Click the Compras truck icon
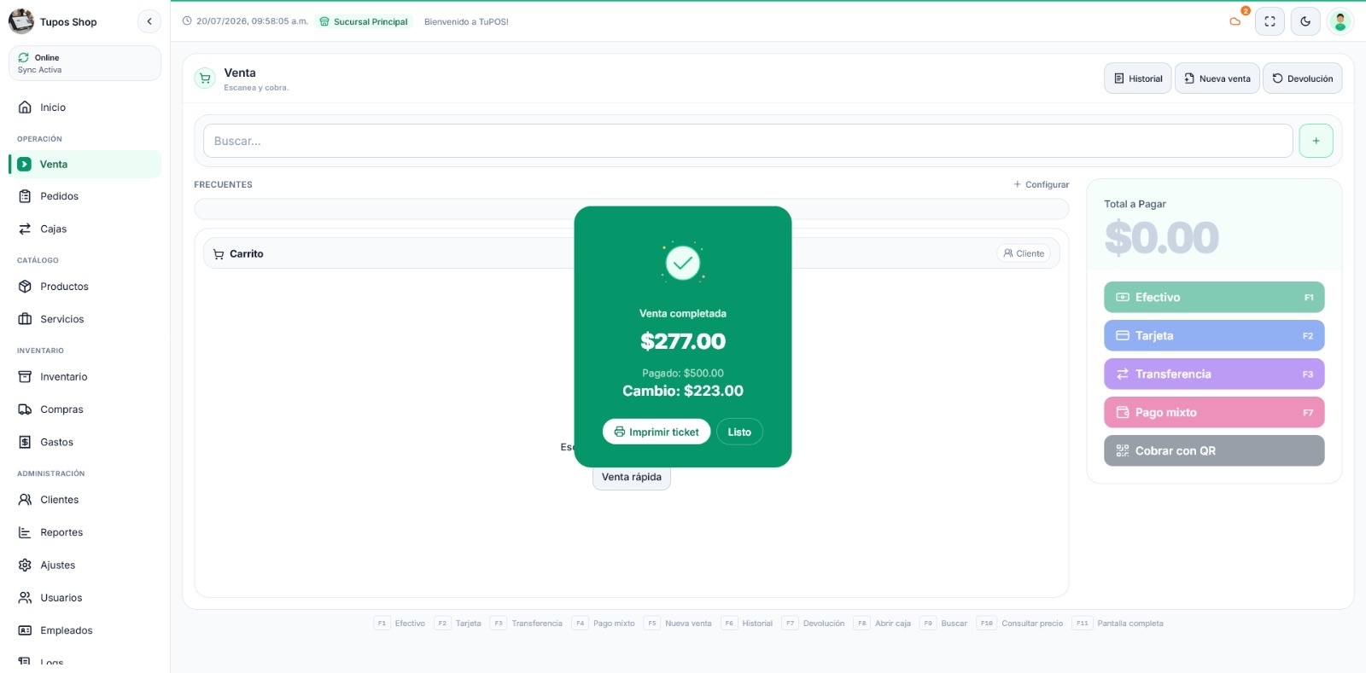The width and height of the screenshot is (1366, 673). [25, 409]
